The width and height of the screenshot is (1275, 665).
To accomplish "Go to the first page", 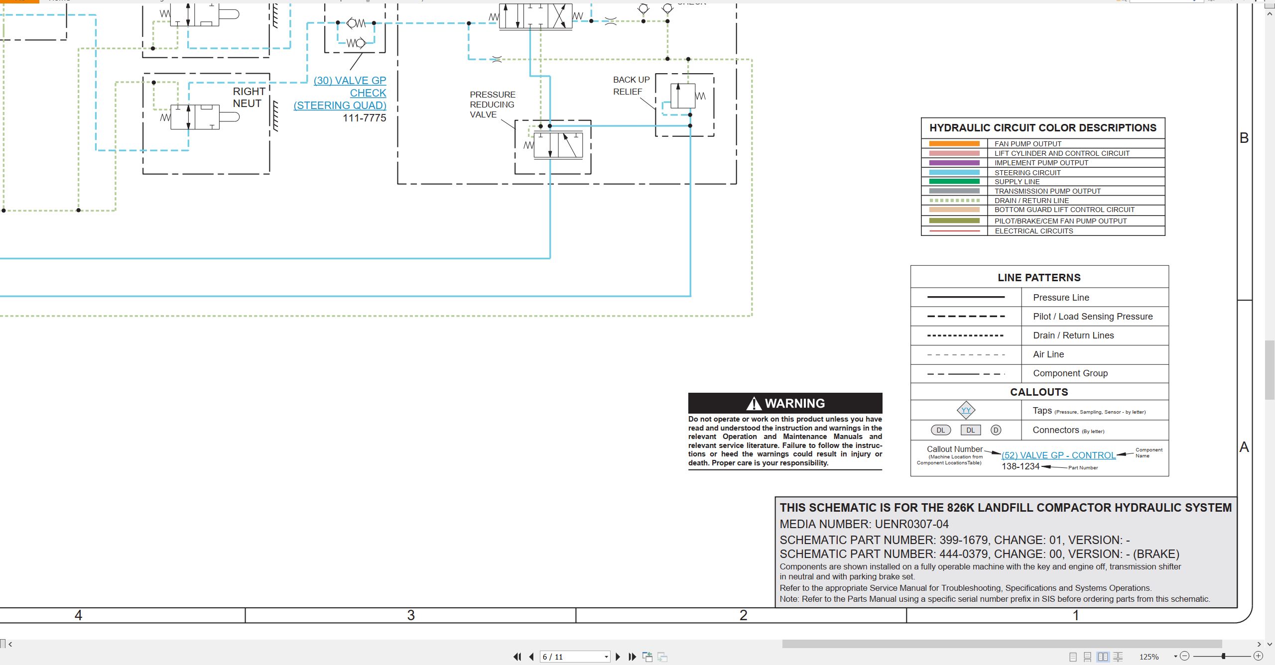I will tap(517, 657).
